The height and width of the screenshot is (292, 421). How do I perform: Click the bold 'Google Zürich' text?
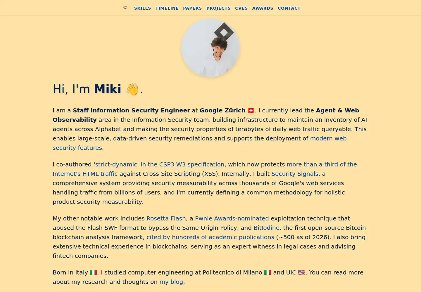[x=222, y=110]
